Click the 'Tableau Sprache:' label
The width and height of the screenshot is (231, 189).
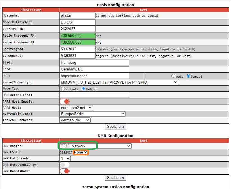(17, 120)
